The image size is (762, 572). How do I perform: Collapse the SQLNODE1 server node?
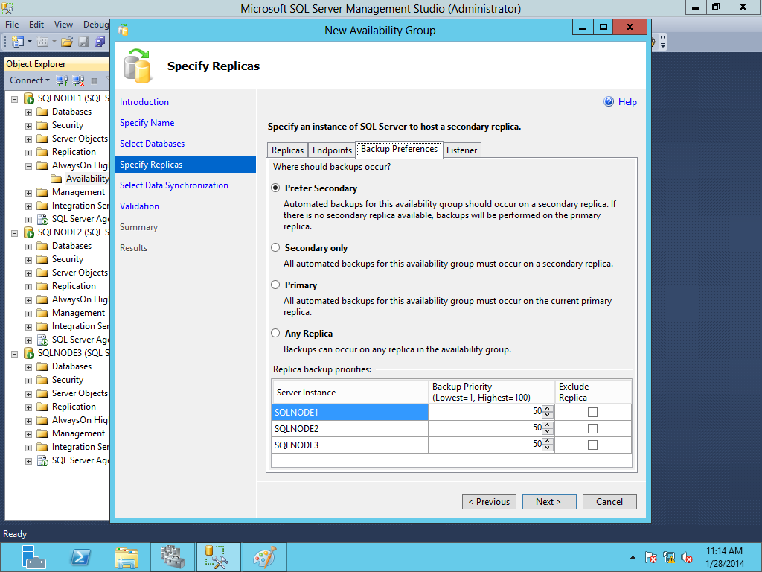pyautogui.click(x=15, y=99)
